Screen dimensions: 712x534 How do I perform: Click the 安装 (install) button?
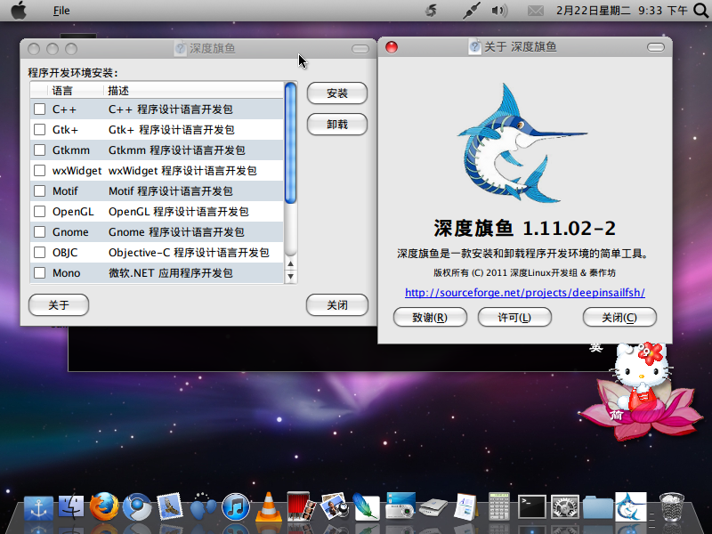tap(337, 93)
